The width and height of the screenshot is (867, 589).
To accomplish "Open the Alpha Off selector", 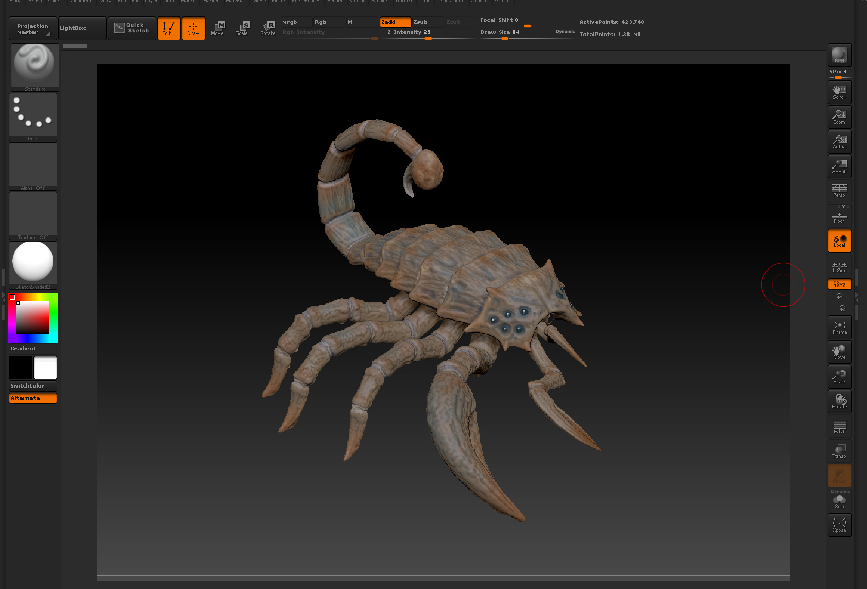I will (x=33, y=165).
